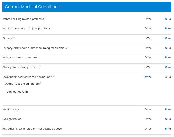Select Yes for Epilepsy or dizzy spells
The width and height of the screenshot is (174, 137).
tap(146, 48)
